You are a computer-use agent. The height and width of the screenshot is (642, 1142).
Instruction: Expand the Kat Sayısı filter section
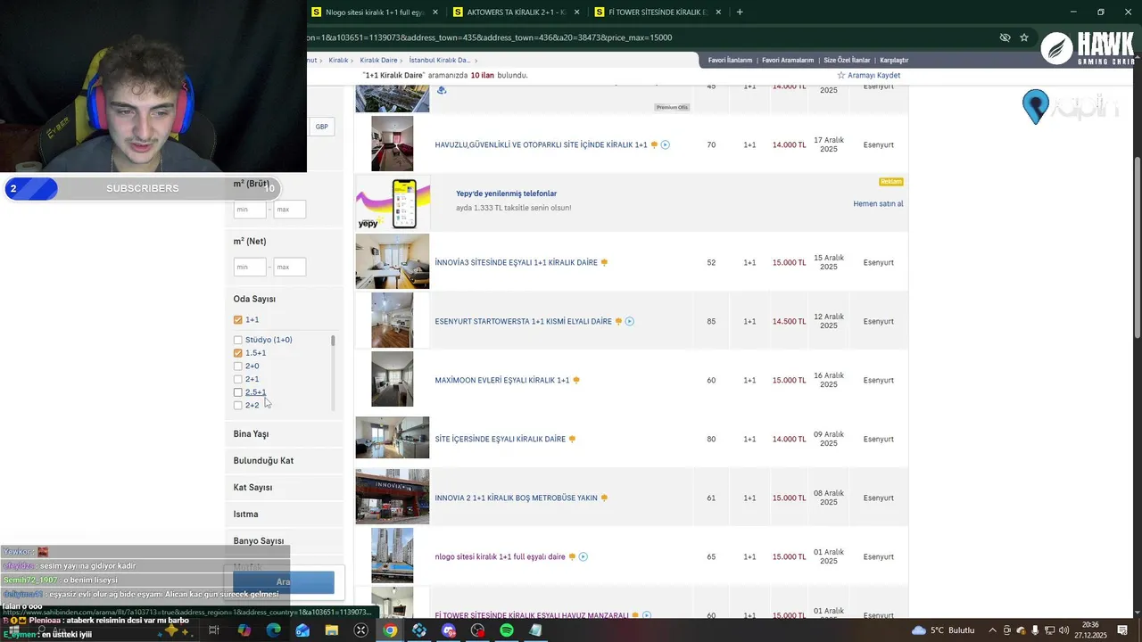pos(284,488)
